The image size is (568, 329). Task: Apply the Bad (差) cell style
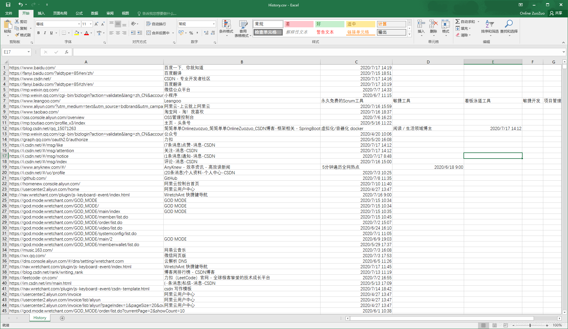[x=299, y=24]
